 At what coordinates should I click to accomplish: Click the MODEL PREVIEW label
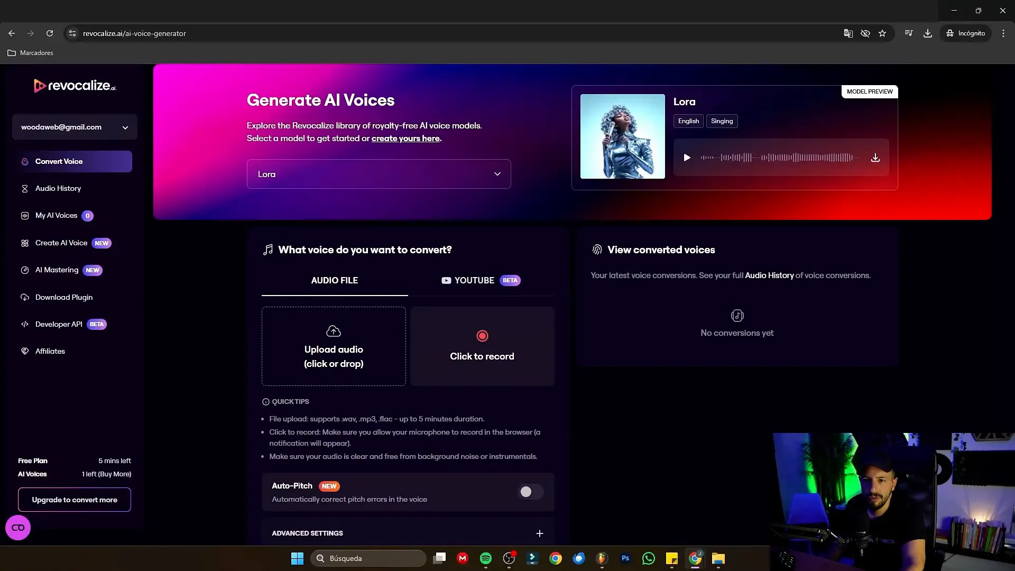[870, 91]
